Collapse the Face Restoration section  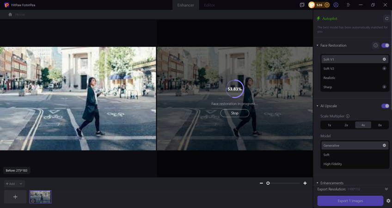pos(318,45)
